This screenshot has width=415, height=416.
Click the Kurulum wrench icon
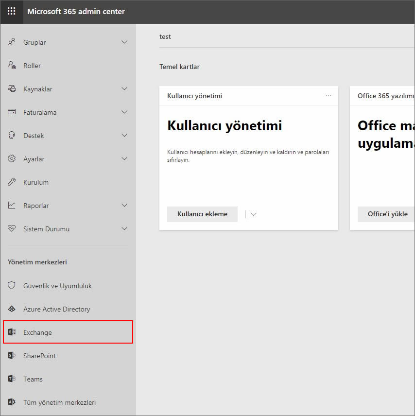point(12,182)
